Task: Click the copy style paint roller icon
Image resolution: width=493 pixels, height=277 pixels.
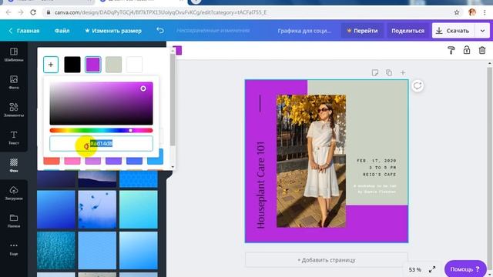Action: pyautogui.click(x=451, y=50)
